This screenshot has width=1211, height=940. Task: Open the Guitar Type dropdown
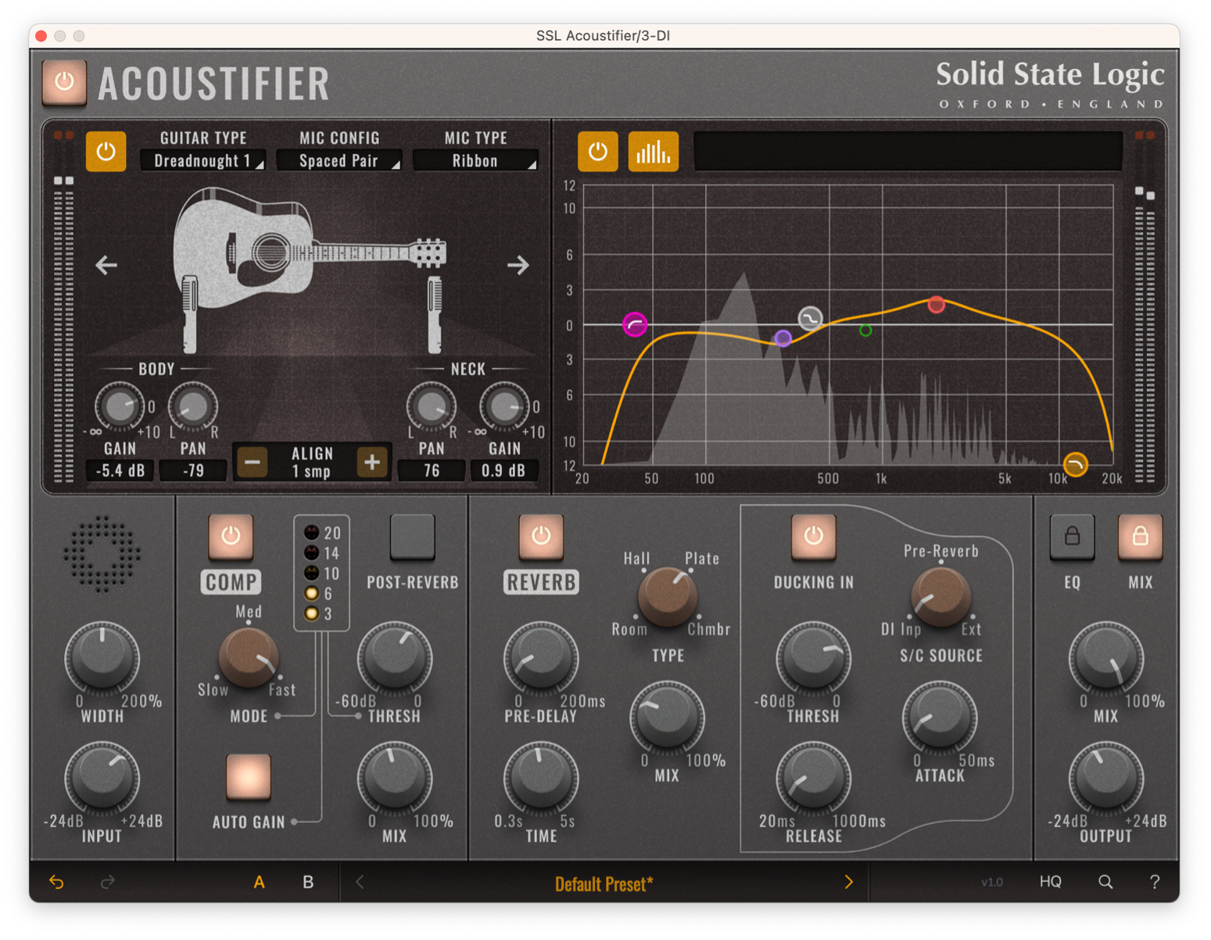(x=203, y=161)
